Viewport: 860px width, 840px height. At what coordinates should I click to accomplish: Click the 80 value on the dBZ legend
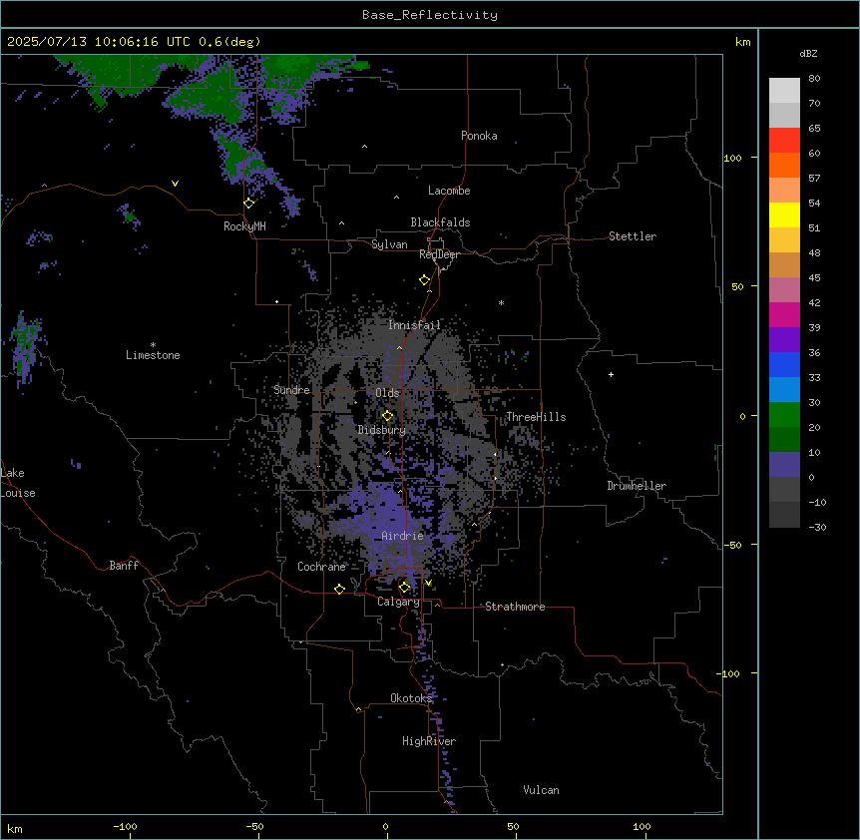[x=814, y=79]
